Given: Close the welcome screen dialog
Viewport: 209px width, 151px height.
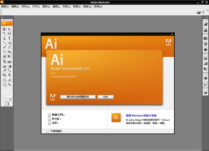Looking at the screenshot, I should (x=172, y=34).
